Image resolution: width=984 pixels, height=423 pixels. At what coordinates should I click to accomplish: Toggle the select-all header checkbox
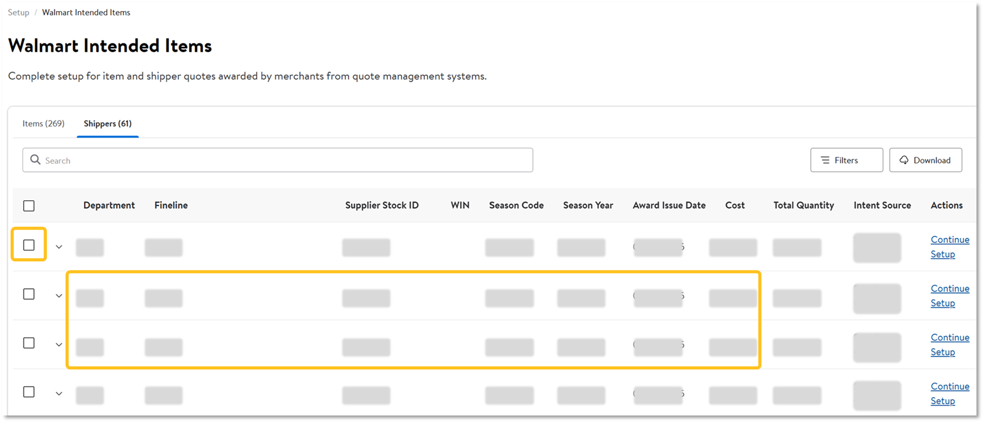29,206
